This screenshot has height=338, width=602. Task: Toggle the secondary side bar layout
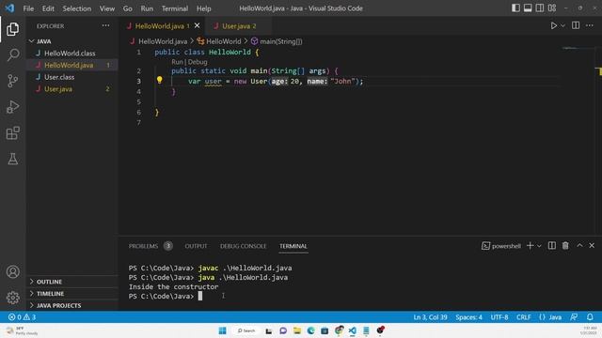(539, 8)
